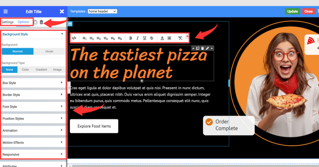
Task: Click the column layout icon at canvas corner
Action: pyautogui.click(x=70, y=24)
